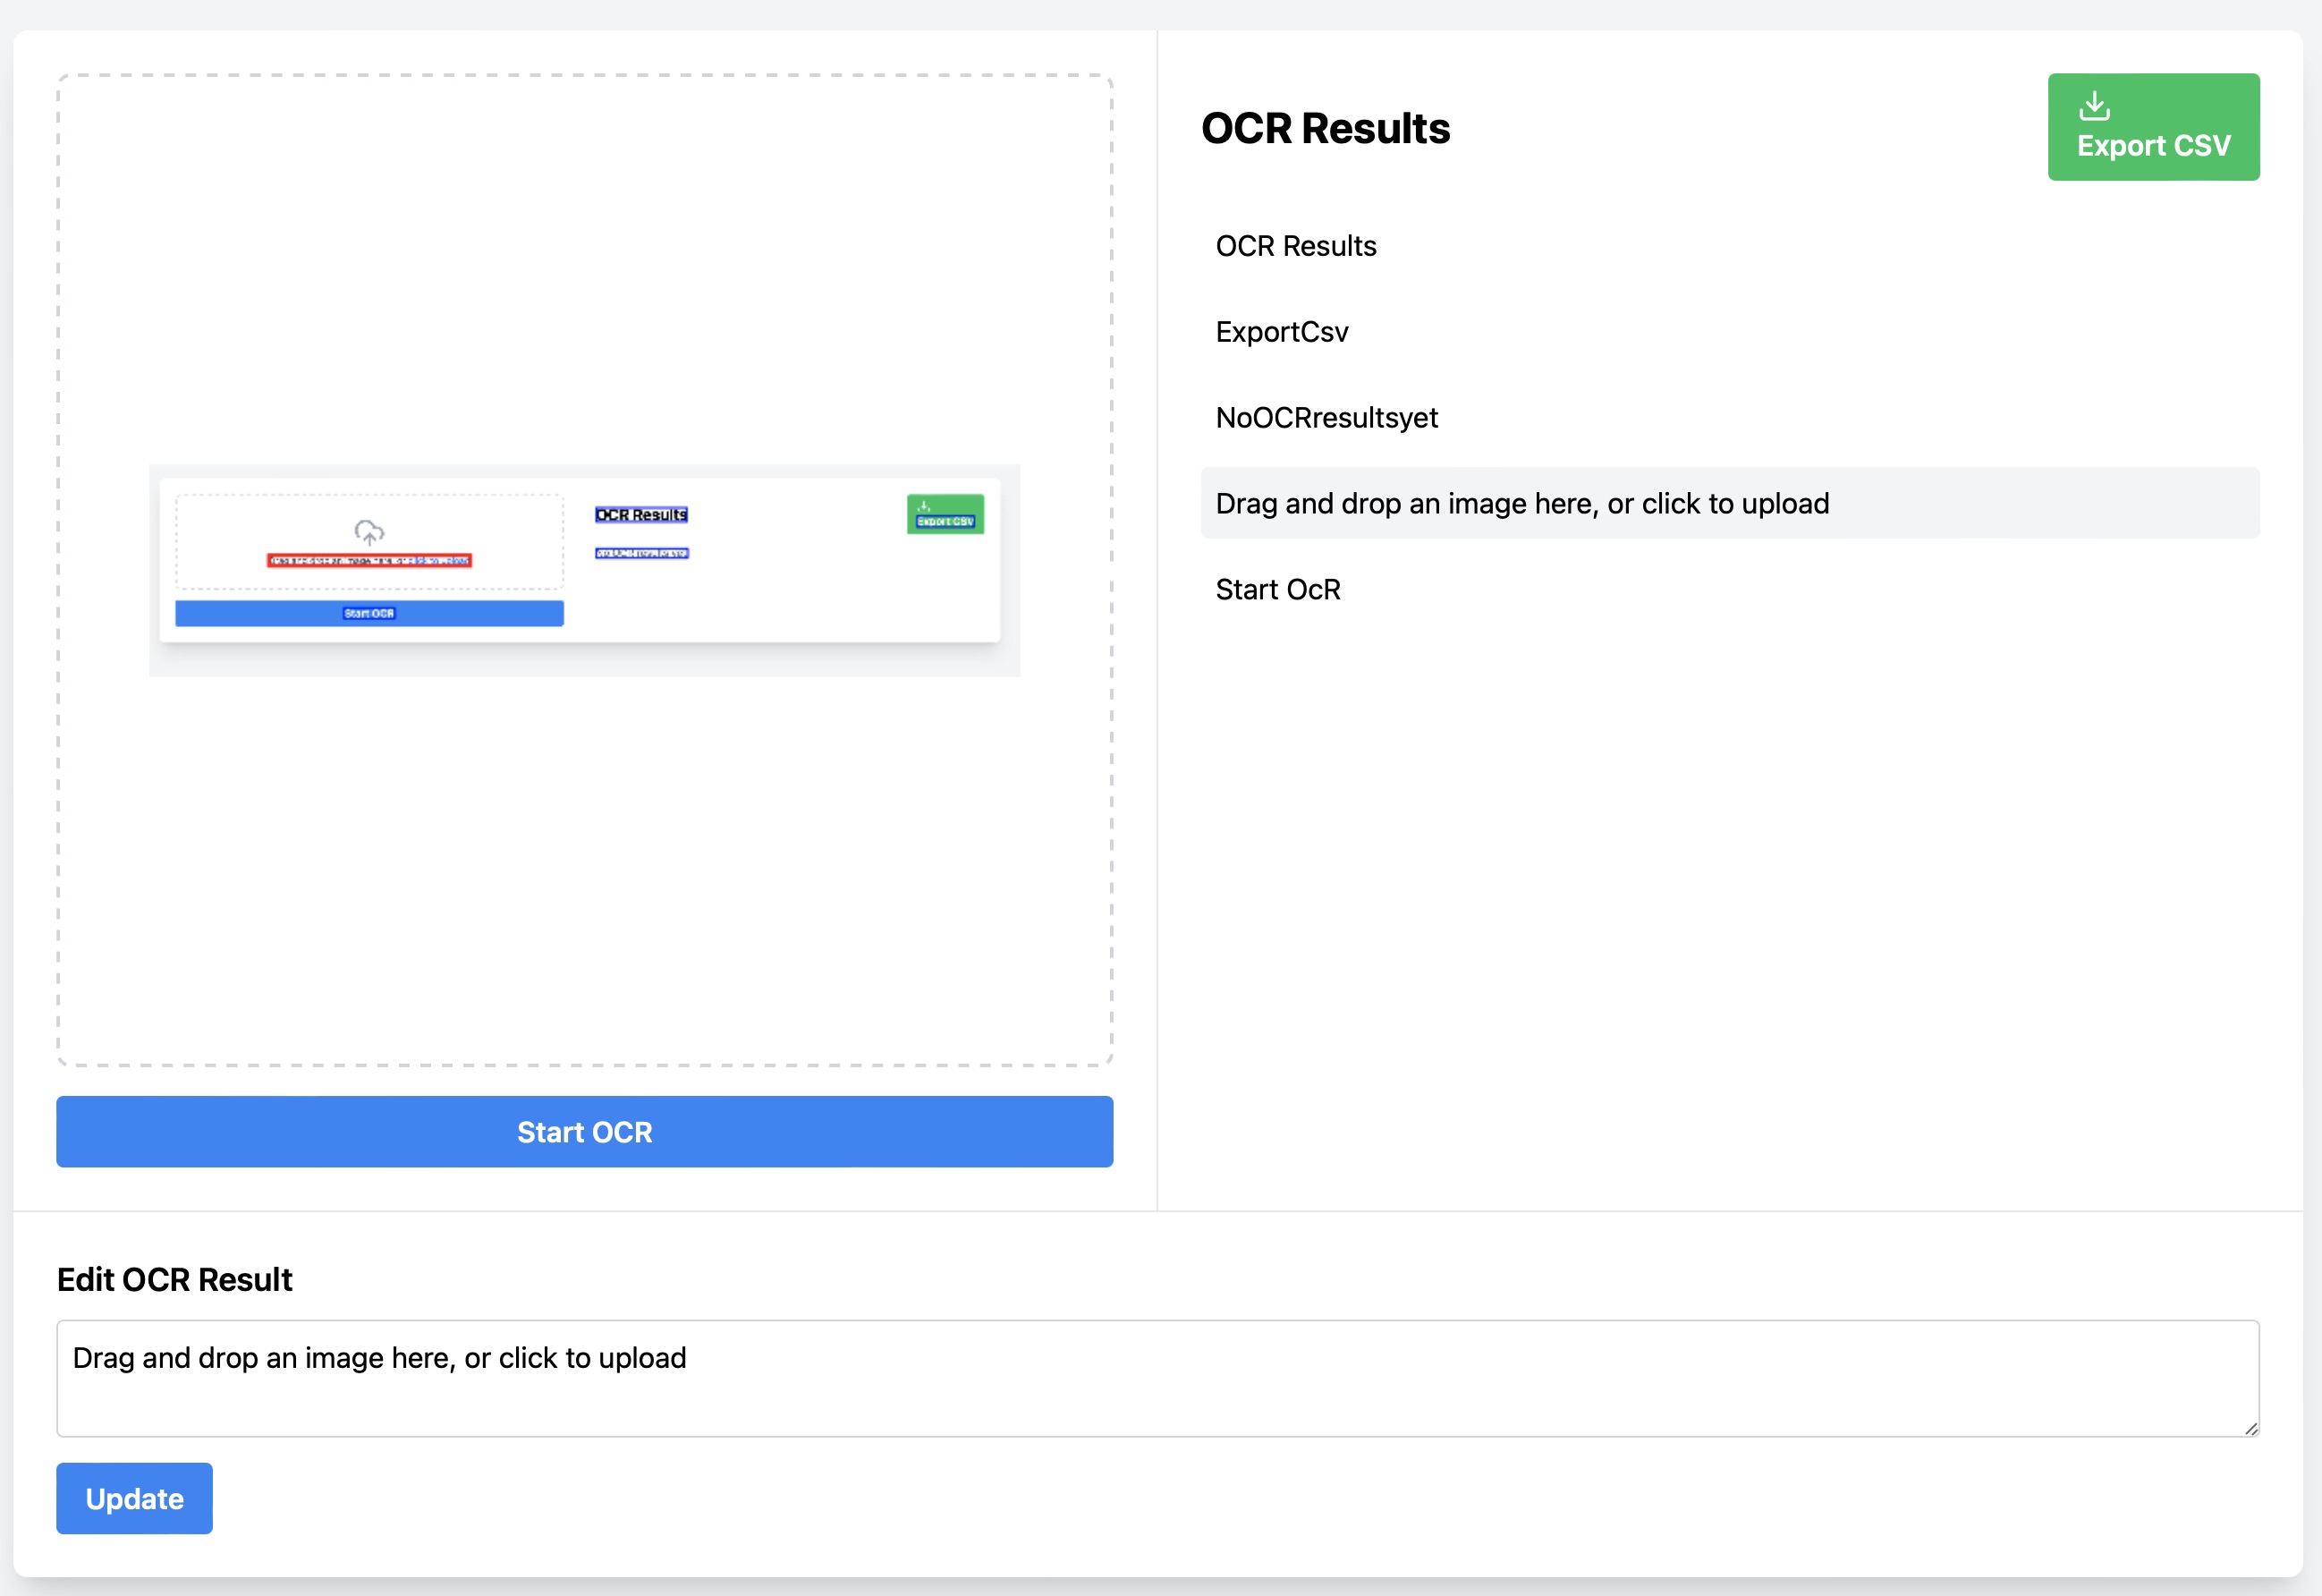Select the red bounding box in preview

369,560
